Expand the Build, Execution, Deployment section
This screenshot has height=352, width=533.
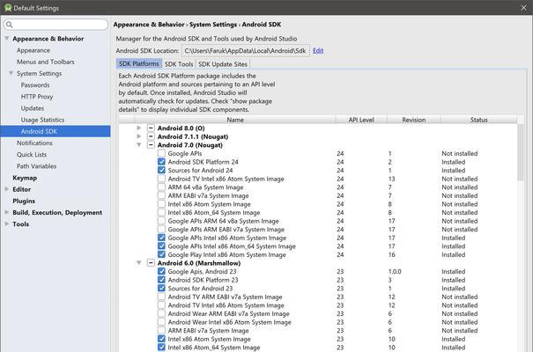coord(7,212)
